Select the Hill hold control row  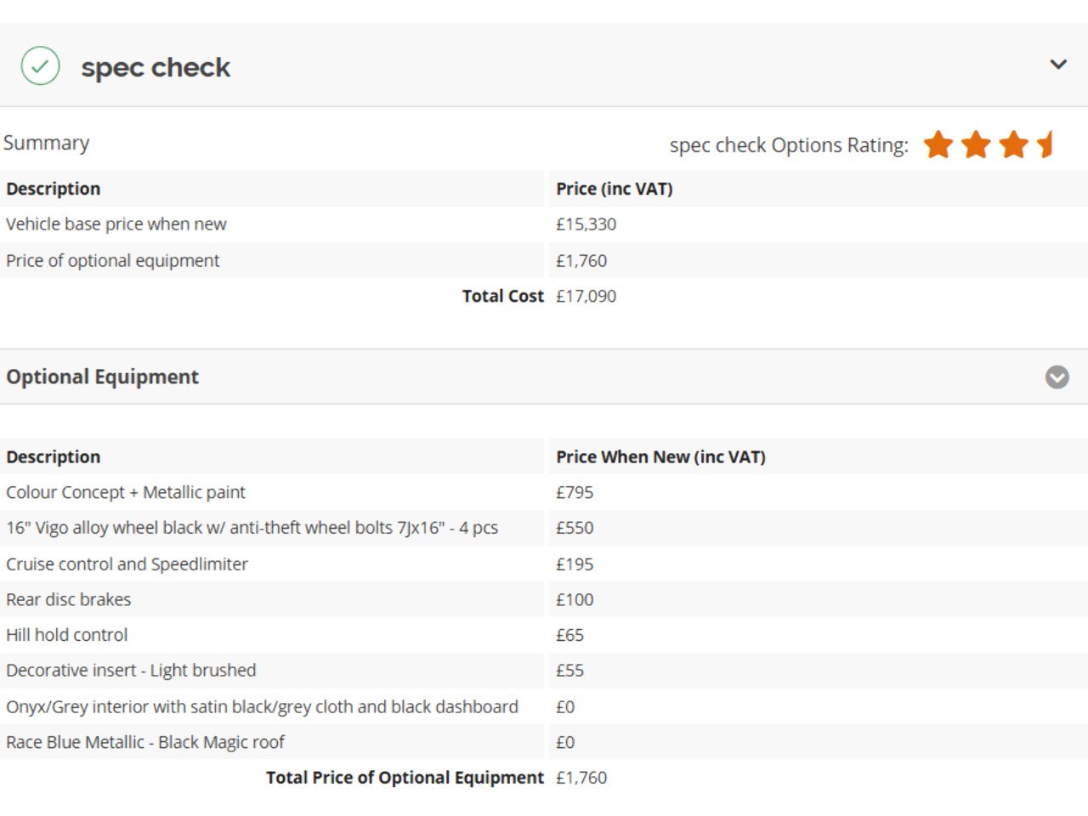67,635
